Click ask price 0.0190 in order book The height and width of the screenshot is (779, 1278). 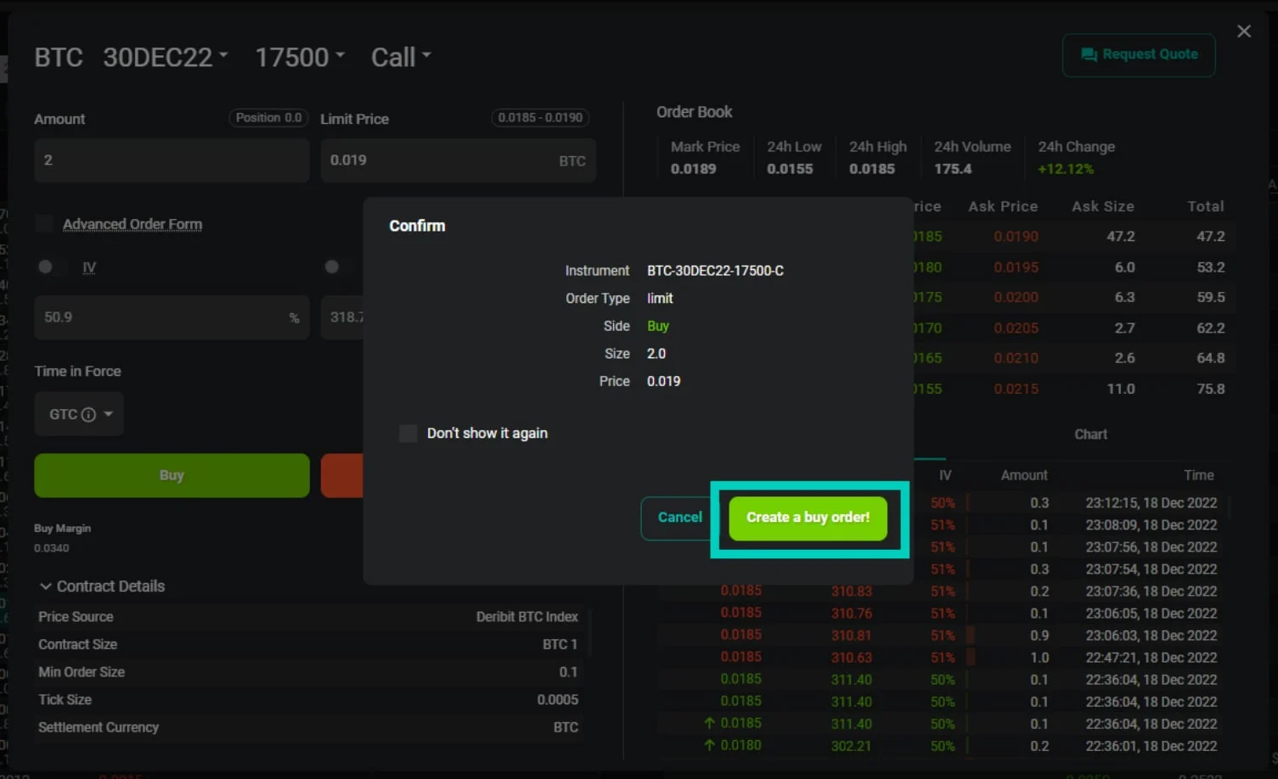click(1016, 237)
